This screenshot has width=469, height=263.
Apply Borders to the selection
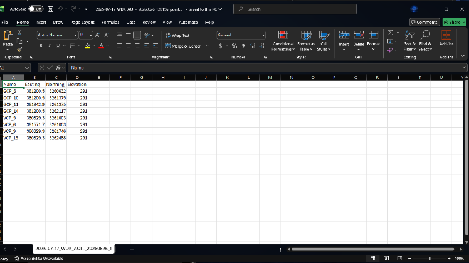[x=73, y=46]
